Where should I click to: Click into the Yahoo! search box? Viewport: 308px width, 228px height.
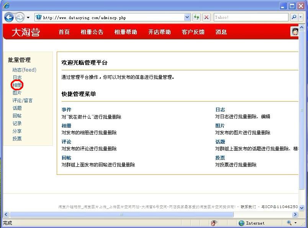tap(251, 18)
